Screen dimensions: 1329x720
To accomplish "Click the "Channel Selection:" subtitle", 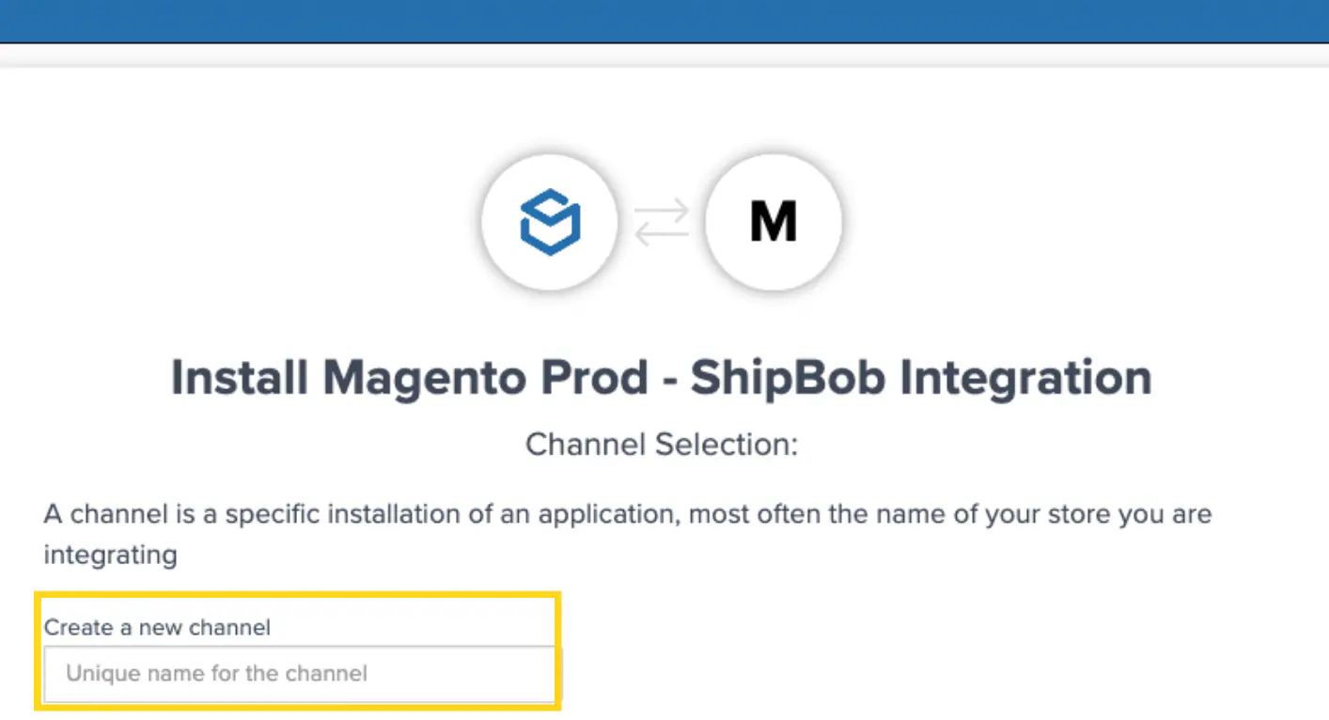I will (x=661, y=444).
